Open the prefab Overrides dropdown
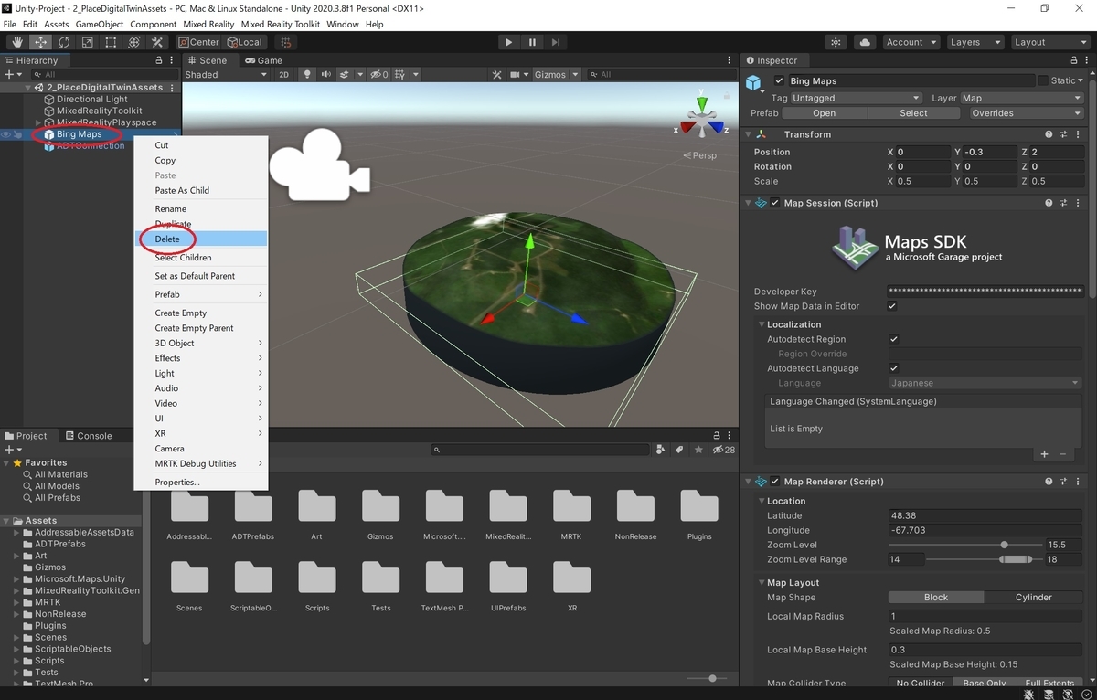This screenshot has height=700, width=1097. tap(1025, 113)
